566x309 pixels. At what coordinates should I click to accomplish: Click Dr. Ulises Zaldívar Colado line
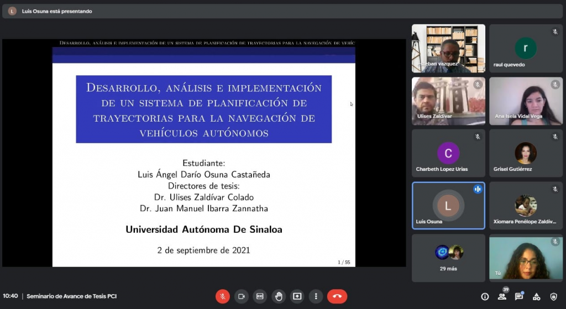pos(204,197)
